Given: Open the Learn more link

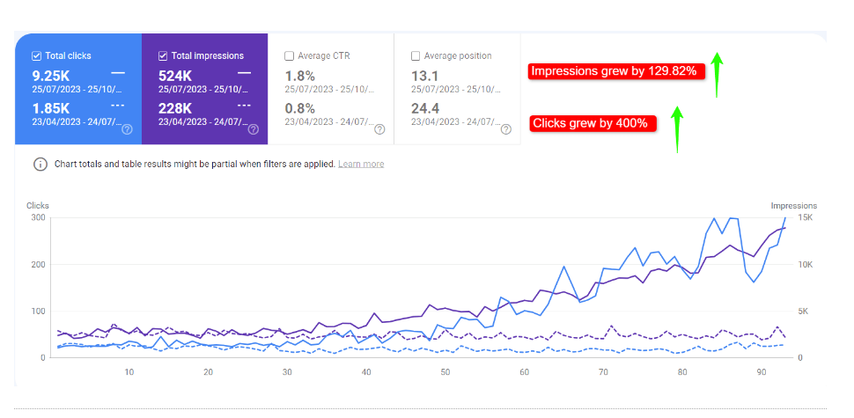Looking at the screenshot, I should [361, 164].
